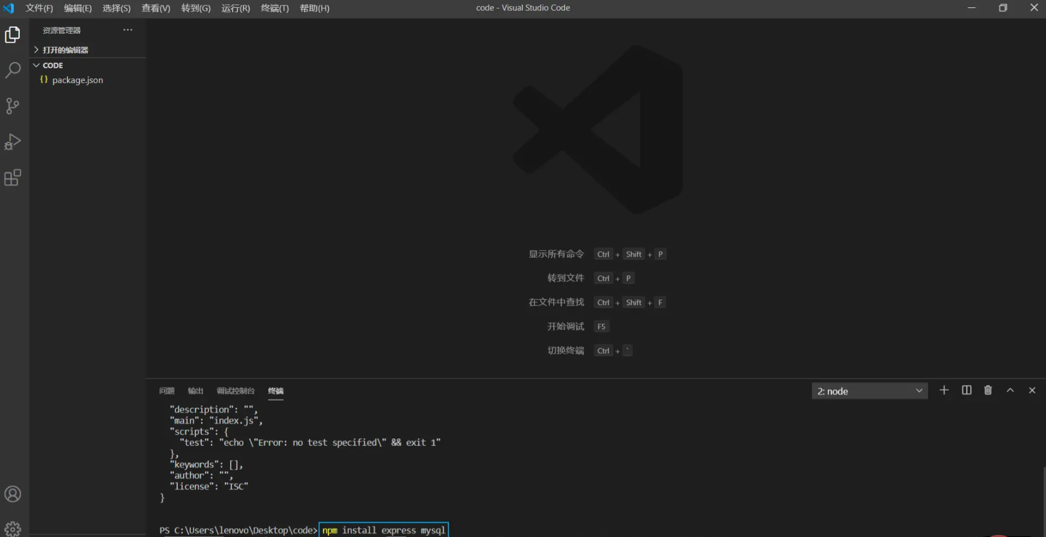Close the terminal panel
The image size is (1046, 537).
coord(1032,391)
